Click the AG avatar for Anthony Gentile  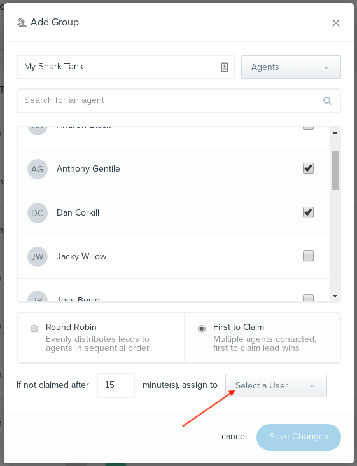(x=38, y=169)
